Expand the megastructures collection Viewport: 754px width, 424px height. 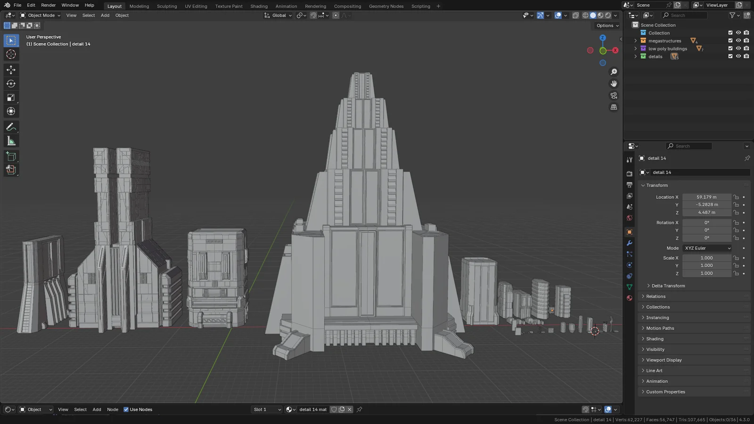tap(636, 41)
